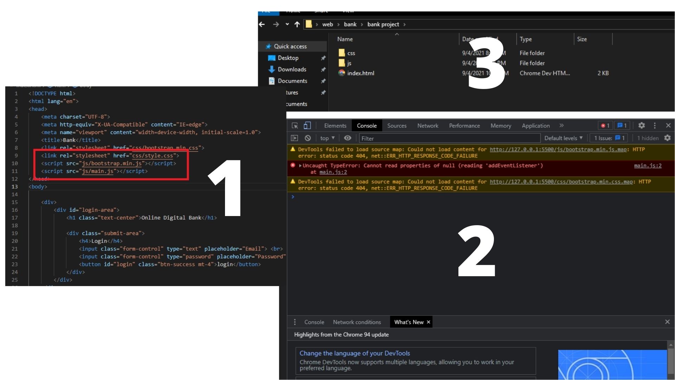675x380 pixels.
Task: Create a live expression with the eye icon
Action: click(x=348, y=138)
